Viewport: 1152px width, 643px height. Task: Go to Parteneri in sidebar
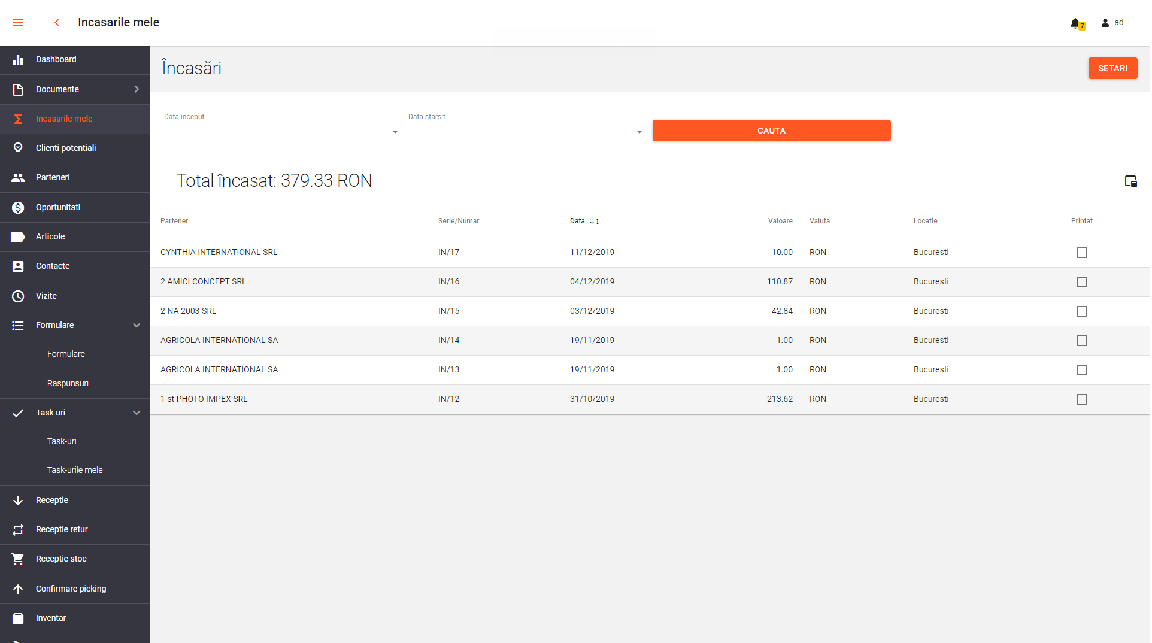coord(53,178)
